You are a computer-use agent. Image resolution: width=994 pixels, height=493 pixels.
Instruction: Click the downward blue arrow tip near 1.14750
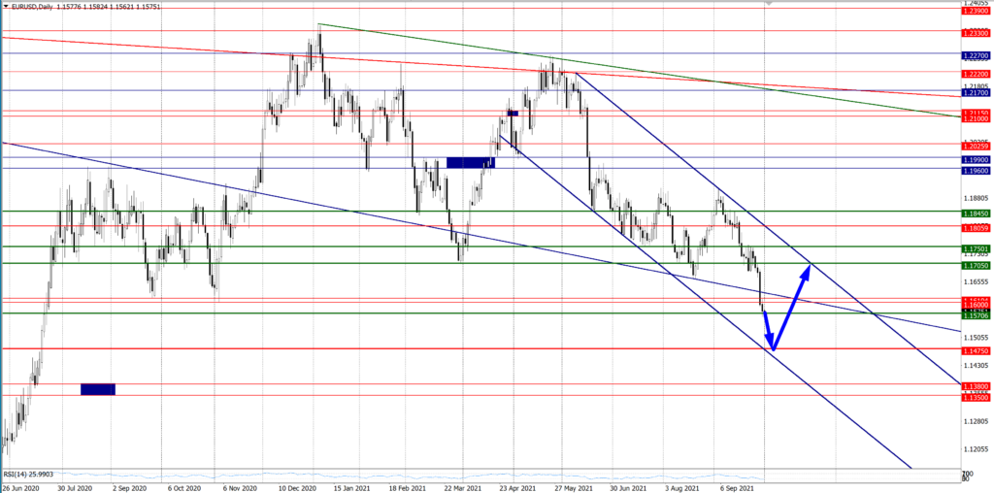772,347
